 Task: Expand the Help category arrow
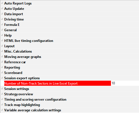2,35
